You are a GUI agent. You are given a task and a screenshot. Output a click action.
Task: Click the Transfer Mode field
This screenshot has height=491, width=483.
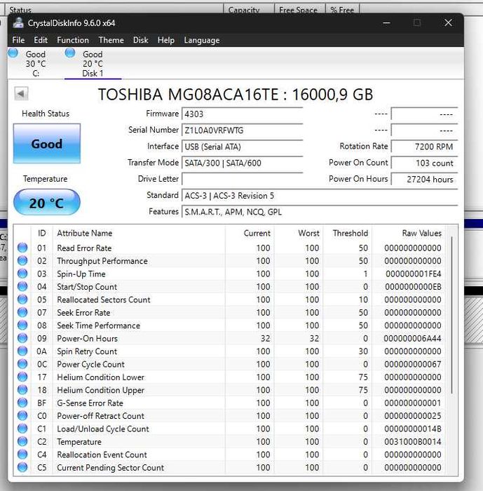[242, 163]
